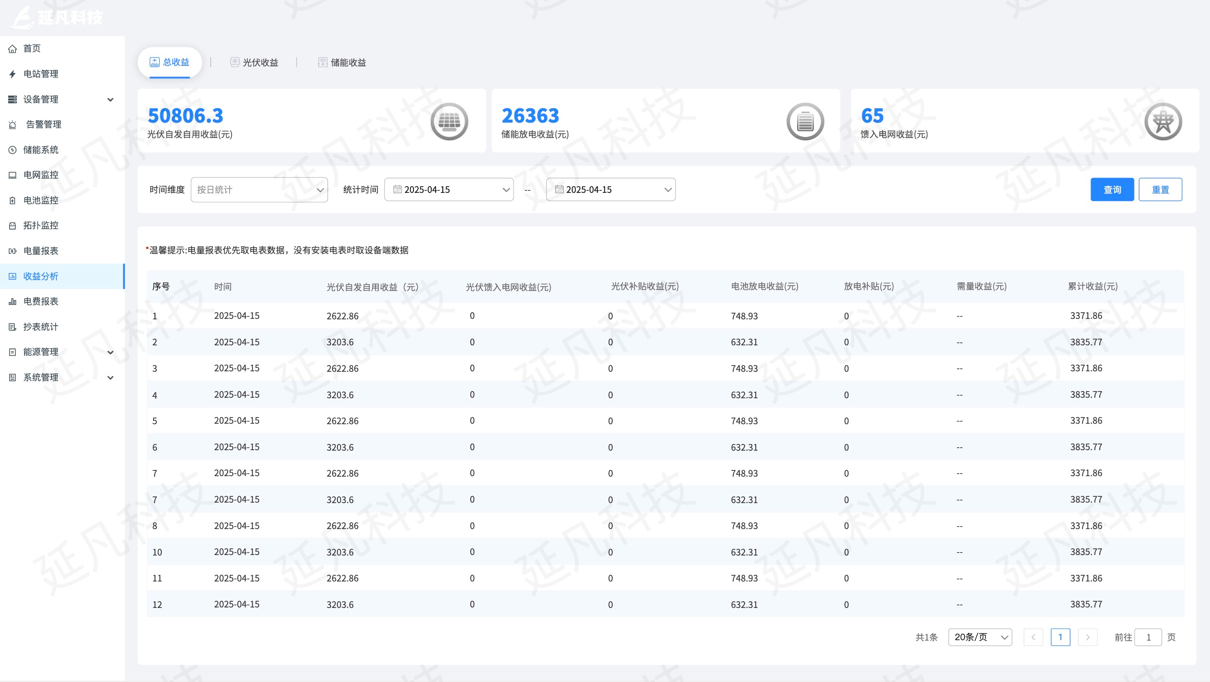Click the solar panel icon on the 光伏自发自用收益 card

449,121
